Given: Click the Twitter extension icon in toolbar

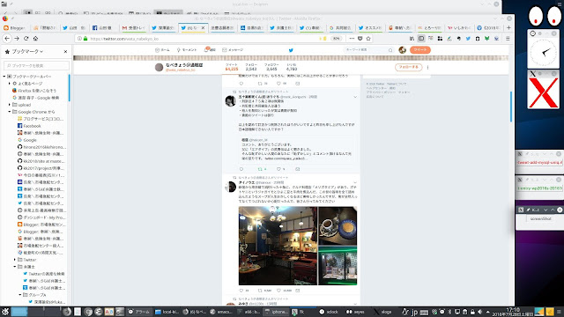Looking at the screenshot, I should click(x=468, y=39).
